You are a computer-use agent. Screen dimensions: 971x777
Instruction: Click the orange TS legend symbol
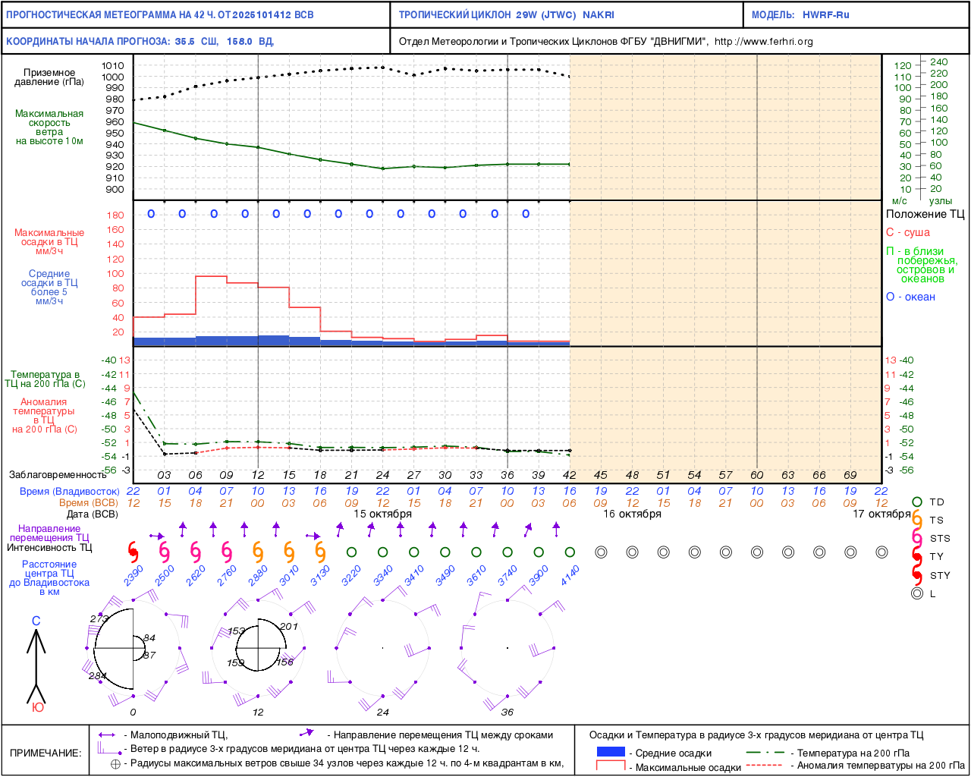917,520
